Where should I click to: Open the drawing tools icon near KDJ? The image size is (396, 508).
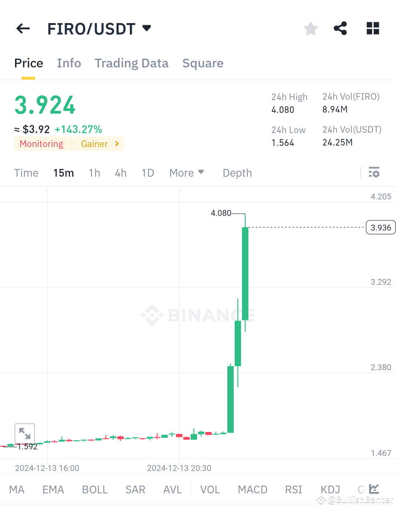coord(374,489)
